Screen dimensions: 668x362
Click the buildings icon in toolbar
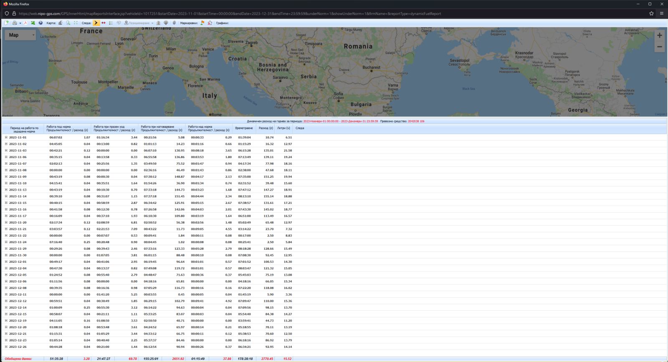pos(158,23)
